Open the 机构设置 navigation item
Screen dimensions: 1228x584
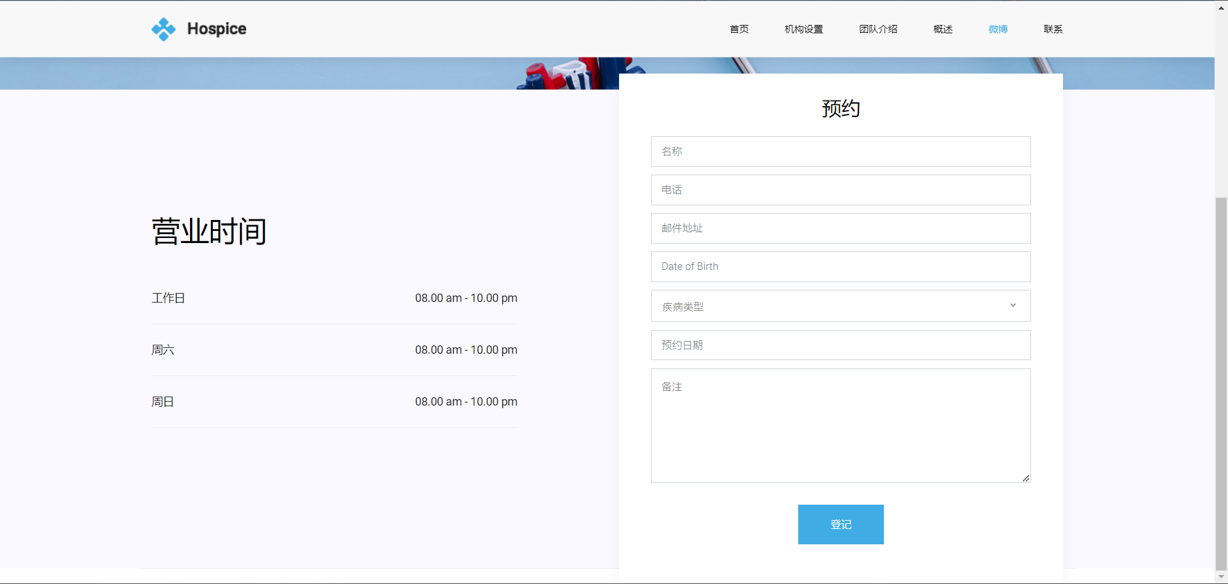(803, 29)
